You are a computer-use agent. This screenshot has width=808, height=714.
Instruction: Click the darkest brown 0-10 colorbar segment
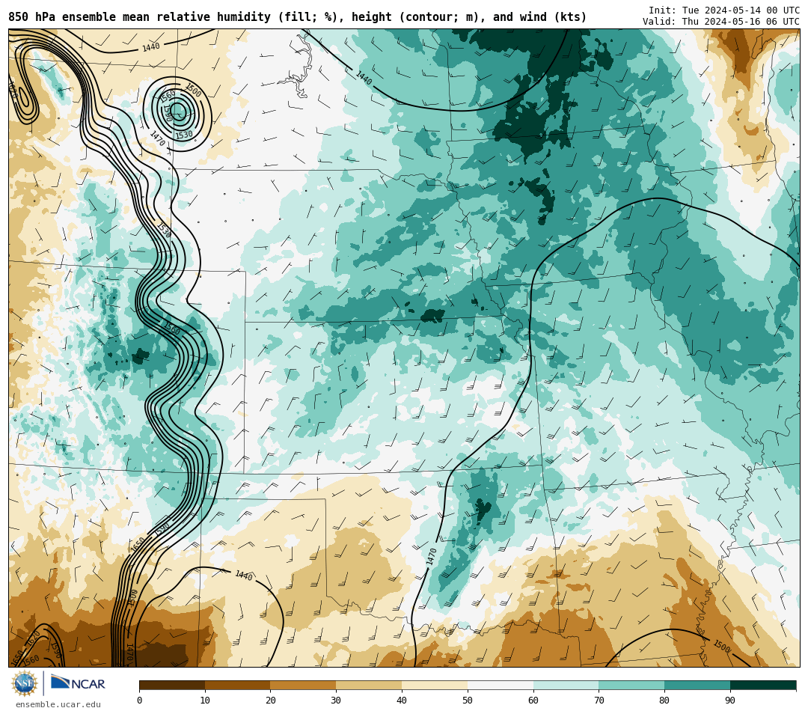pyautogui.click(x=172, y=685)
